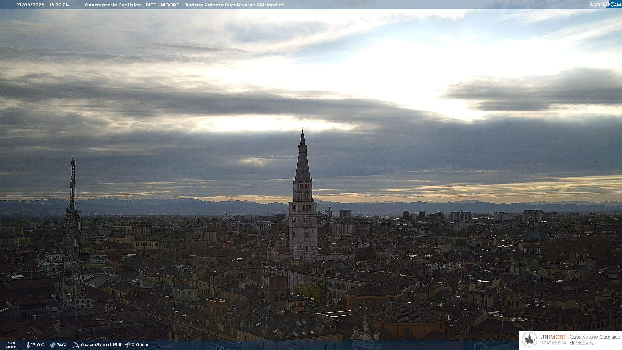Click the UNIMORE university seal emblem

(x=530, y=340)
